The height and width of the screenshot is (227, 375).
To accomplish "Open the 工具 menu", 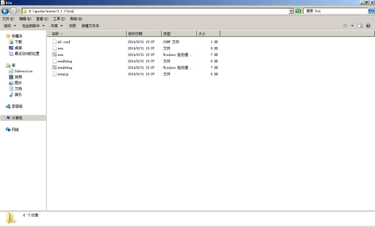I will (x=59, y=19).
